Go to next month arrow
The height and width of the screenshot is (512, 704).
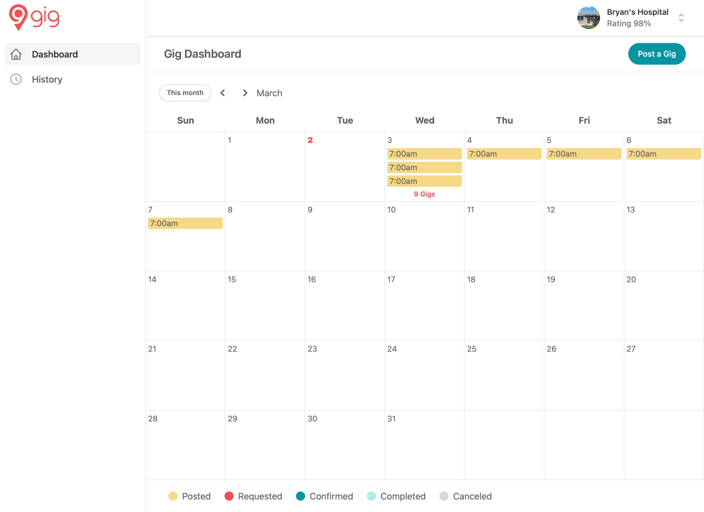245,93
